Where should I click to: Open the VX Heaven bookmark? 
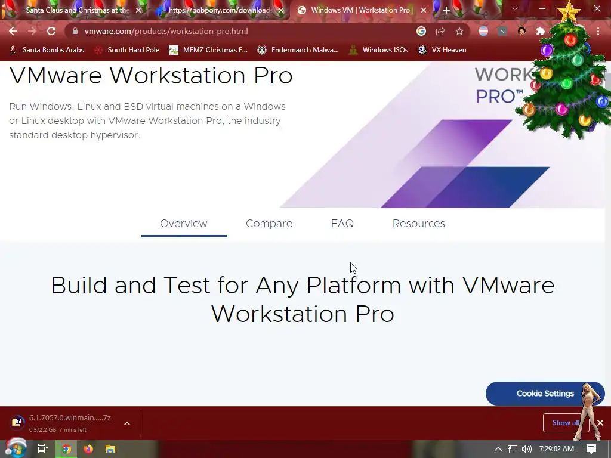(x=442, y=50)
